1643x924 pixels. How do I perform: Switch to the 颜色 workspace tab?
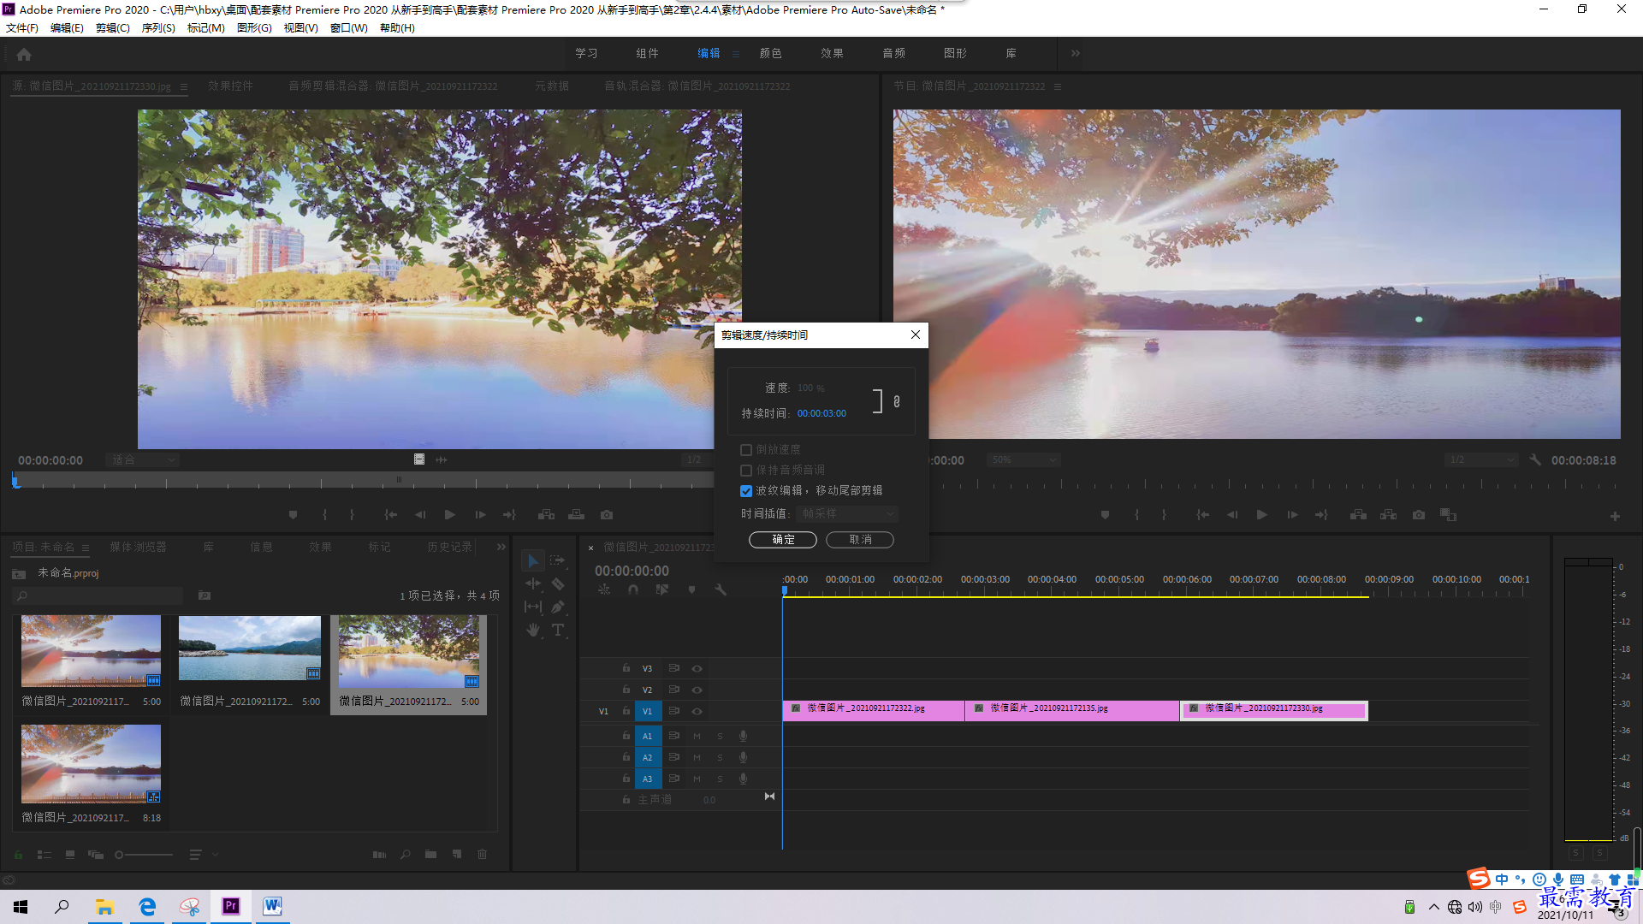pyautogui.click(x=770, y=53)
